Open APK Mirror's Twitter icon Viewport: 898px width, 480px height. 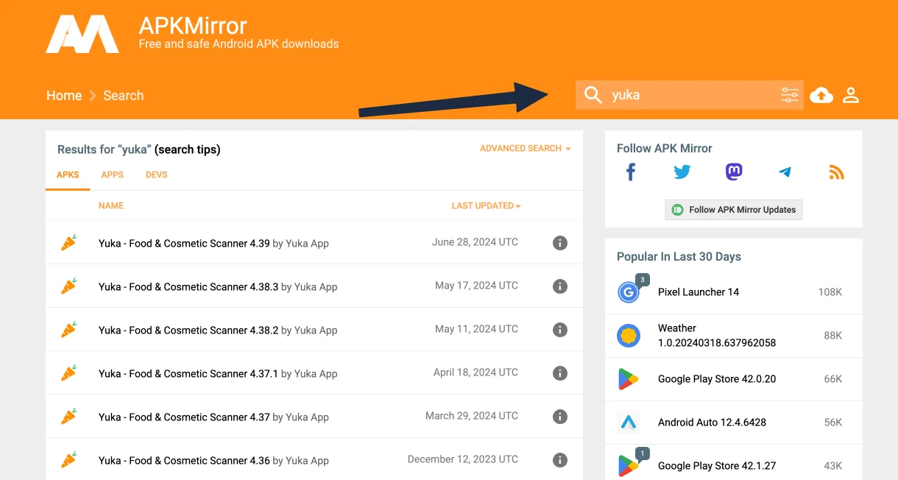click(682, 172)
